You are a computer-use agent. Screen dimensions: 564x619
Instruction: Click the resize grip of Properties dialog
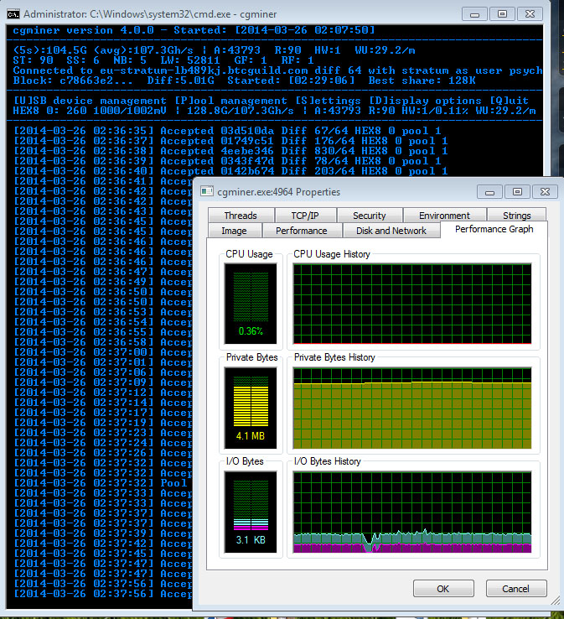(x=556, y=601)
